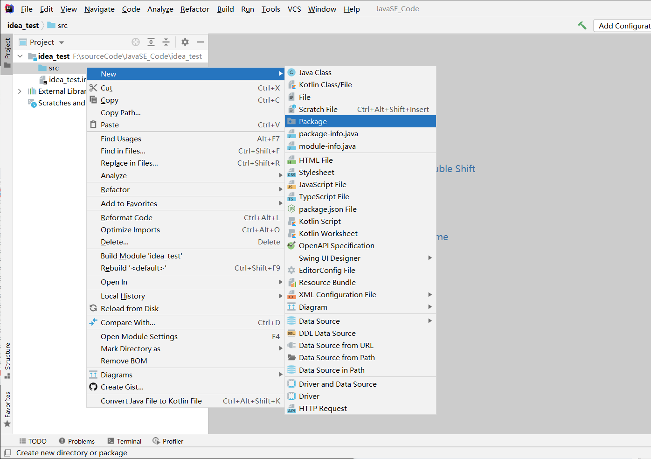Click the Stylesheet CSS icon
This screenshot has width=651, height=459.
point(292,173)
